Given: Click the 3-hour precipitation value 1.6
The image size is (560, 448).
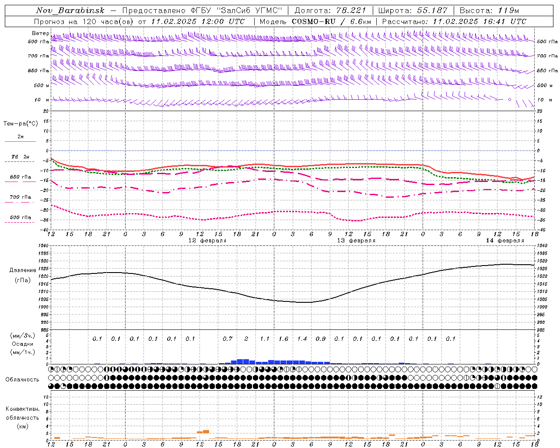Looking at the screenshot, I should coord(283,339).
